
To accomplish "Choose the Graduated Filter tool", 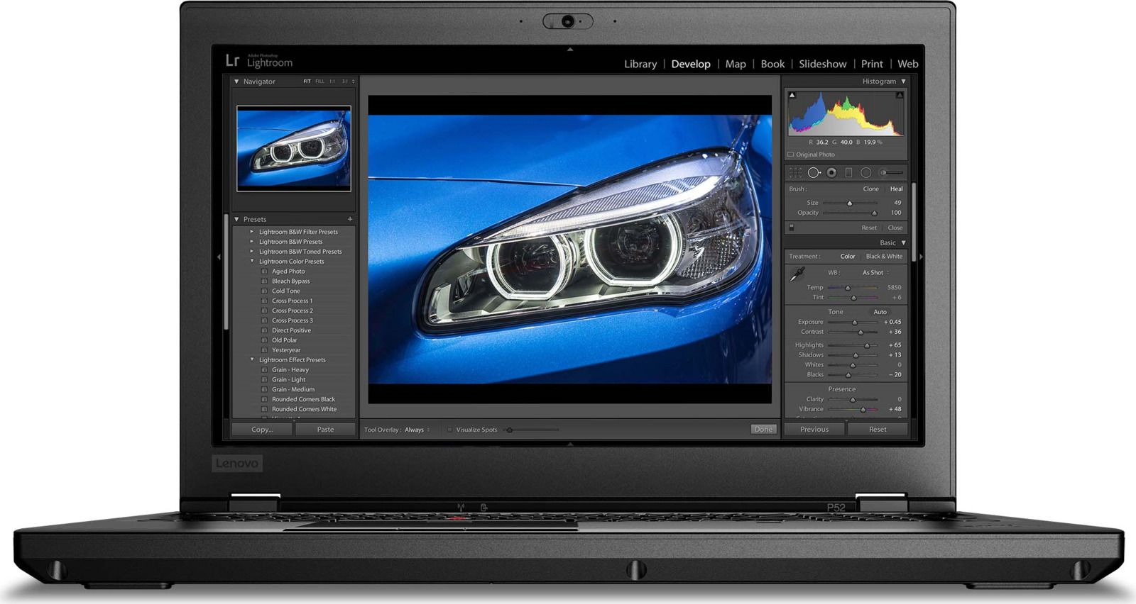I will click(848, 172).
